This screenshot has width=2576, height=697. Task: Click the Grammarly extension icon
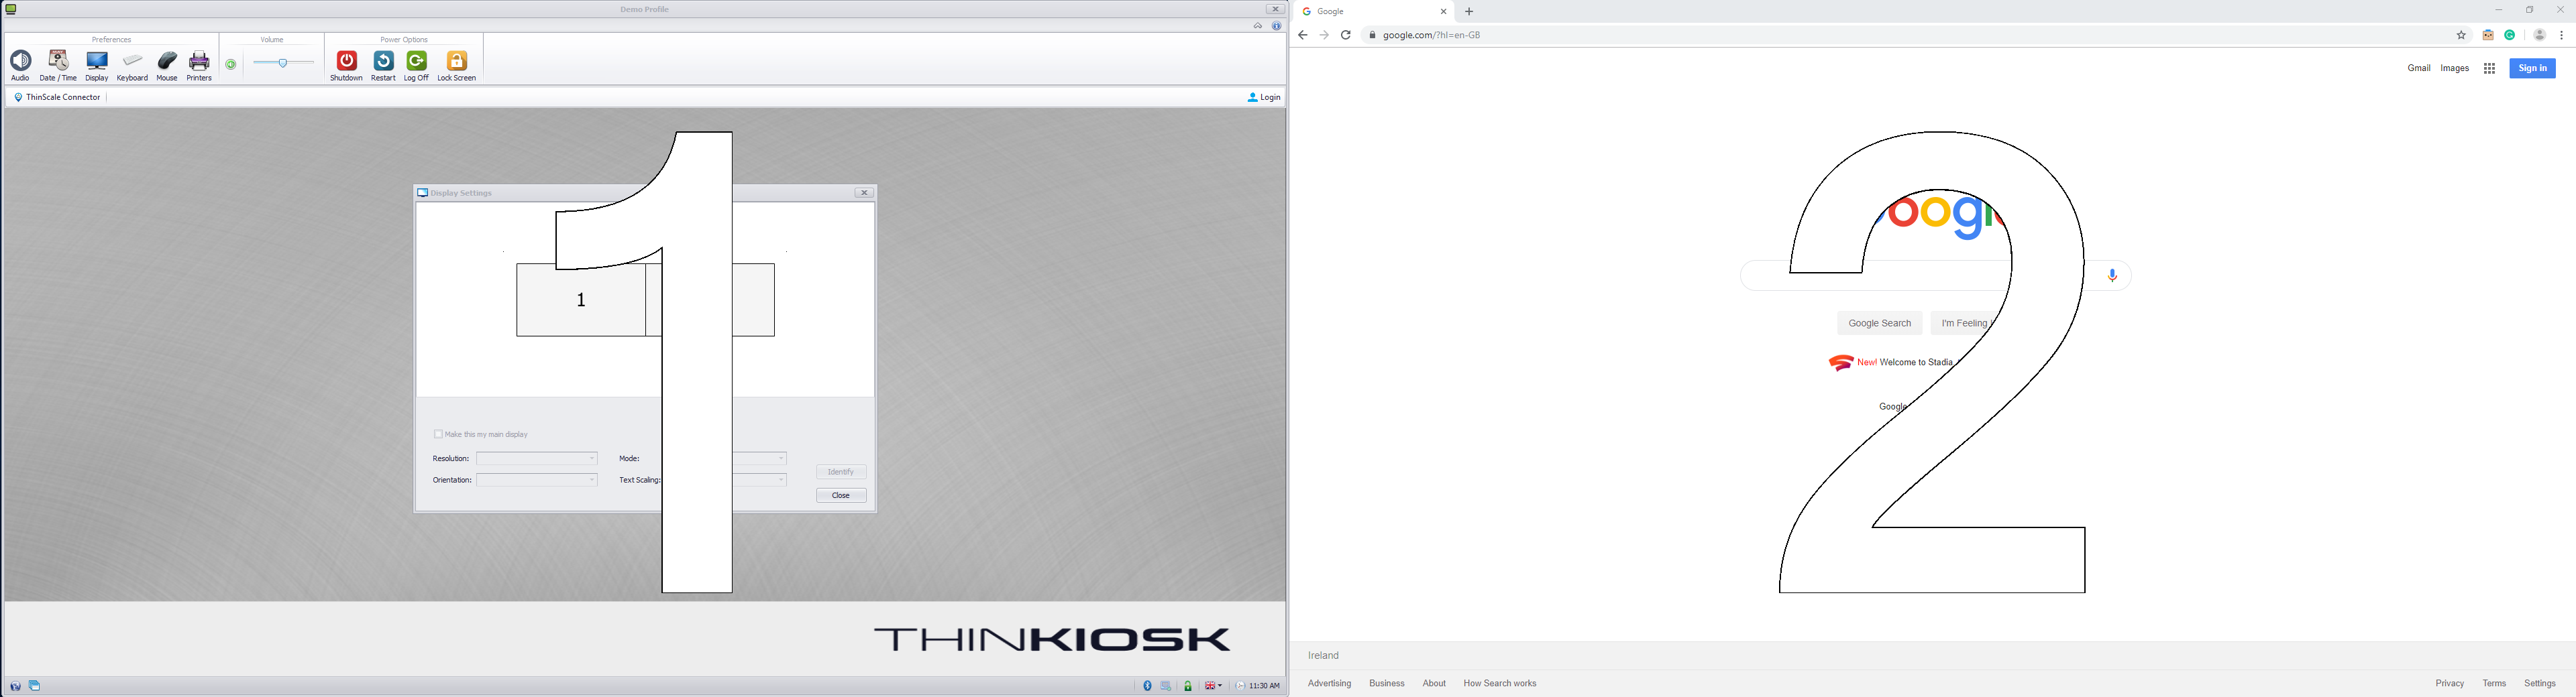coord(2510,35)
